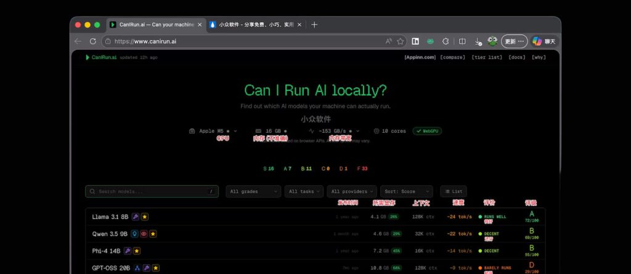Open split screen view icon
The width and height of the screenshot is (631, 274).
(462, 41)
